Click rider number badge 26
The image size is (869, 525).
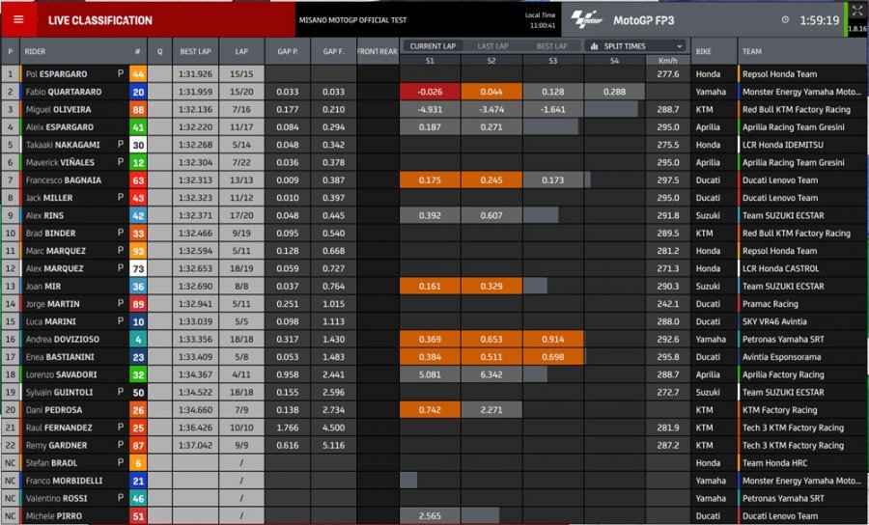138,410
